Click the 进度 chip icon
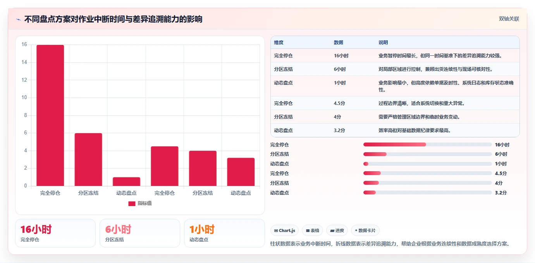The height and width of the screenshot is (263, 535). pos(332,230)
